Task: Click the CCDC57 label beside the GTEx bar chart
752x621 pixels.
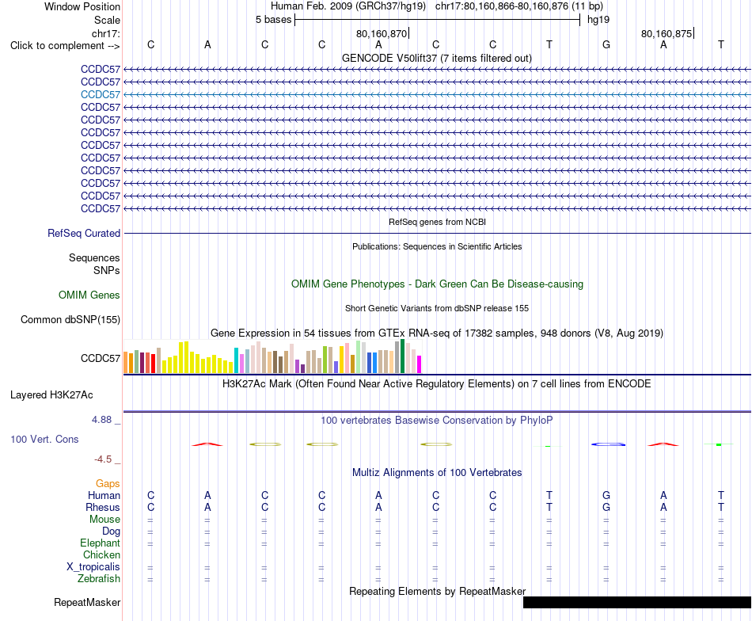Action: coord(101,359)
